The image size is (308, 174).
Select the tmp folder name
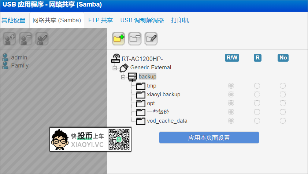152,86
